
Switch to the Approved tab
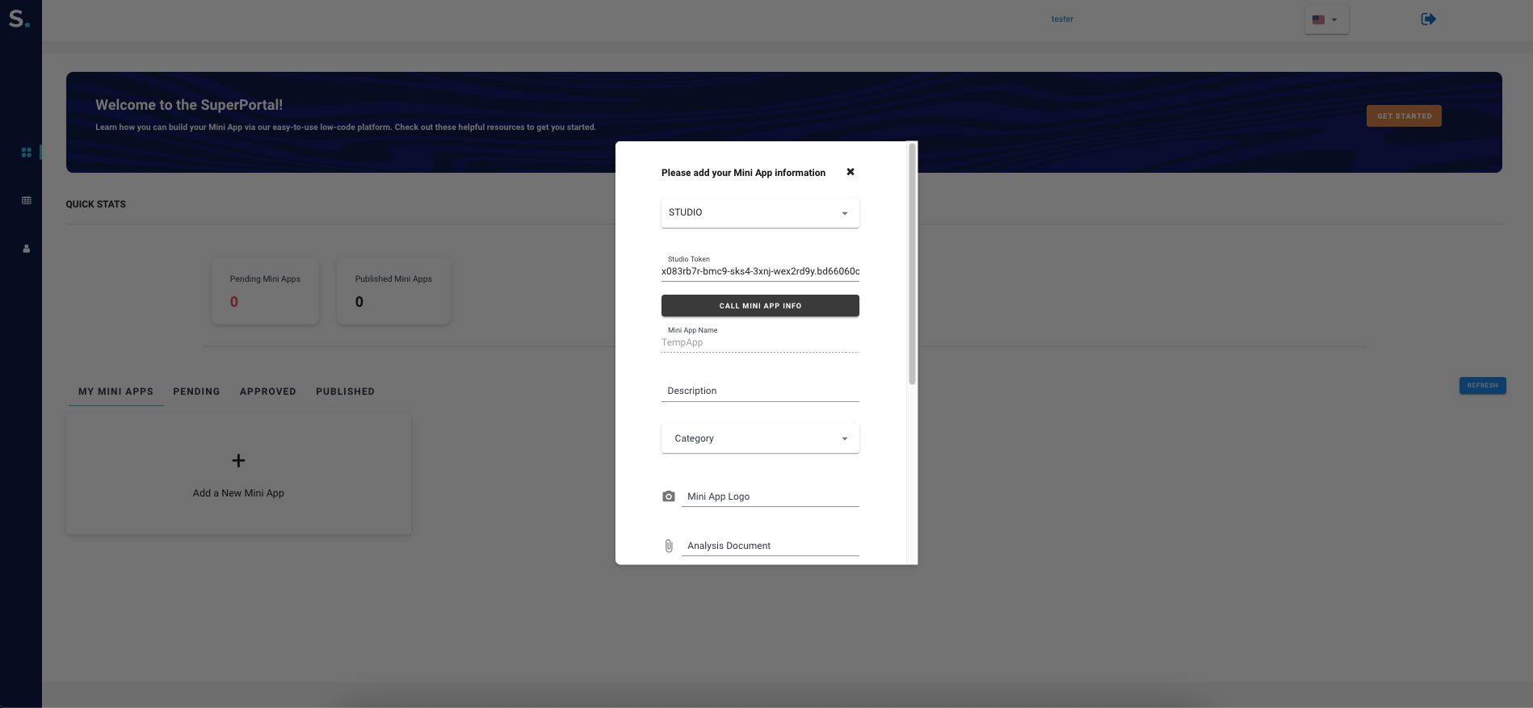pyautogui.click(x=267, y=392)
